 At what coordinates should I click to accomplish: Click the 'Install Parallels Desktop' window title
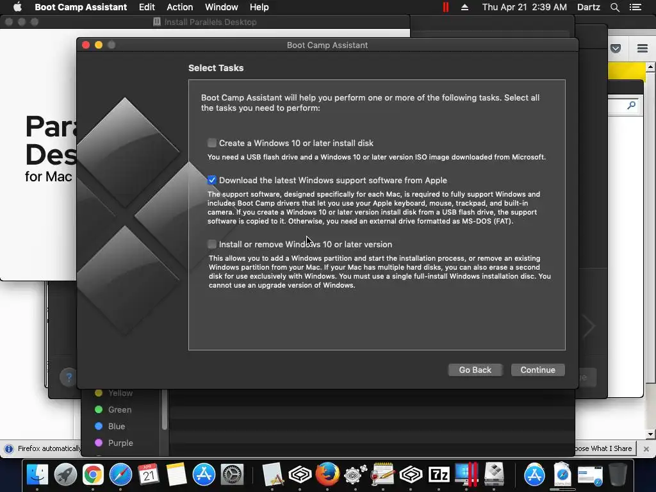(210, 22)
